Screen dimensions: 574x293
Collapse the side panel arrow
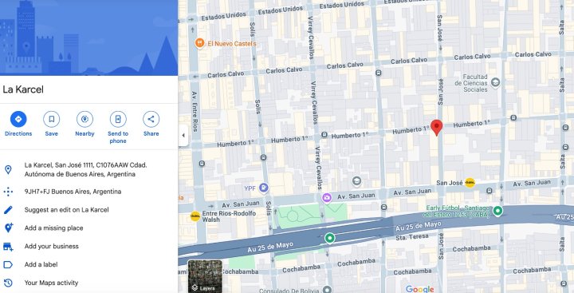[x=183, y=135]
